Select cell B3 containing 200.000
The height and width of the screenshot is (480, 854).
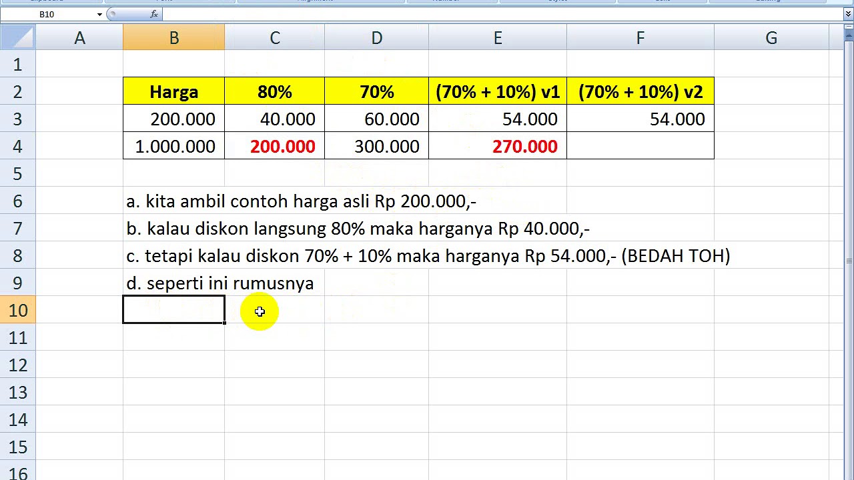coord(173,119)
